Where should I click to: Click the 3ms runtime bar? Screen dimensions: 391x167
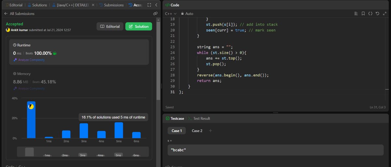[84, 131]
